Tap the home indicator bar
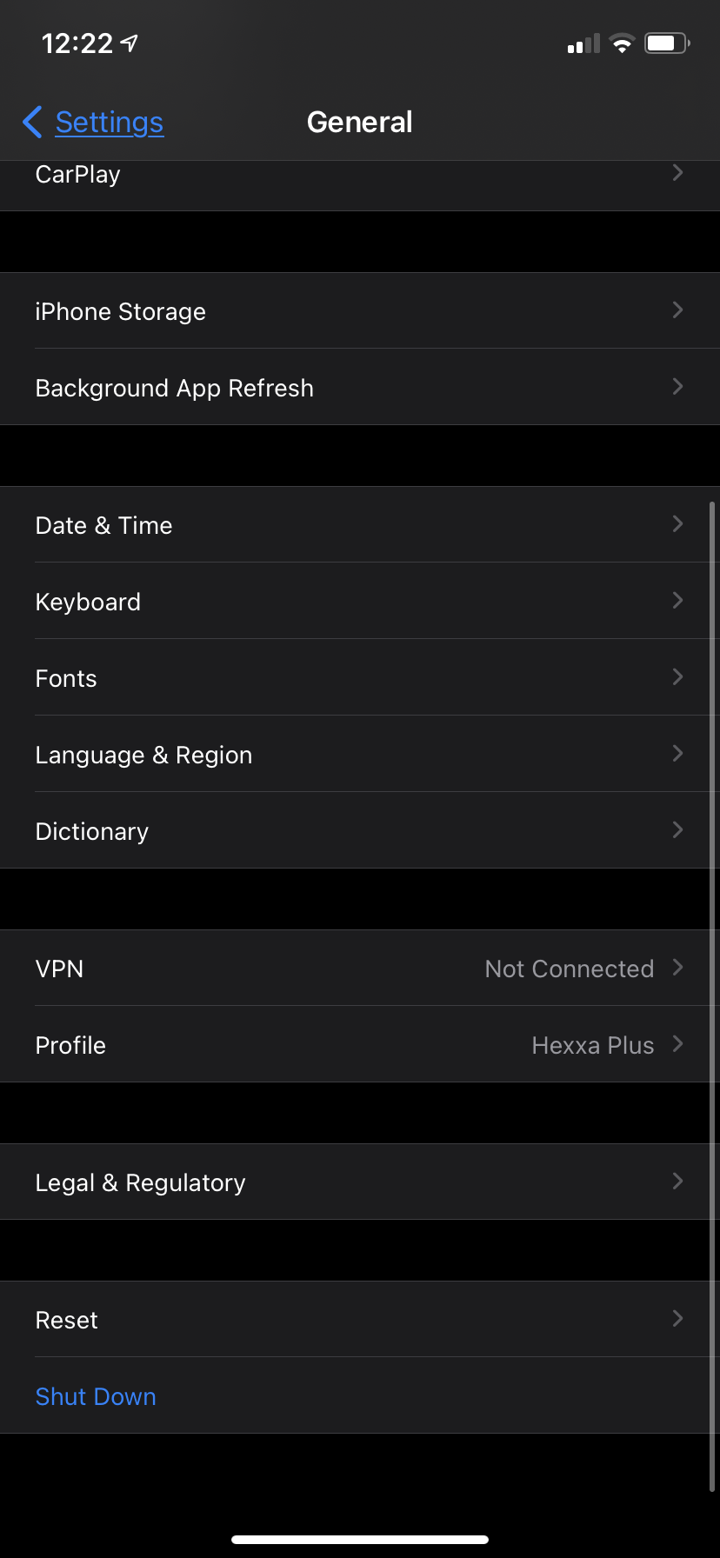The image size is (720, 1558). pyautogui.click(x=360, y=1539)
